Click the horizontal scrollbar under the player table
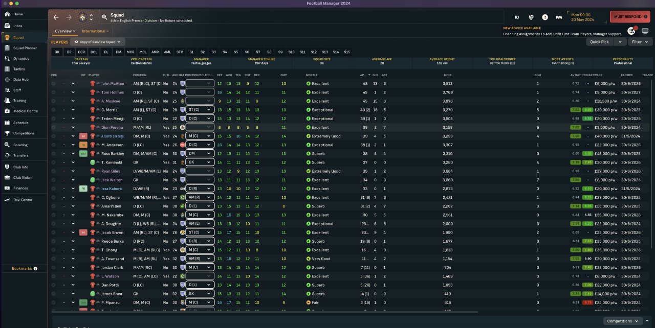 pyautogui.click(x=264, y=311)
